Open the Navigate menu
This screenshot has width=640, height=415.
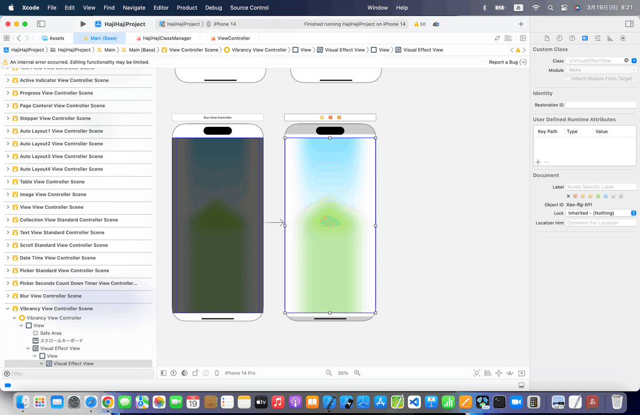(134, 7)
